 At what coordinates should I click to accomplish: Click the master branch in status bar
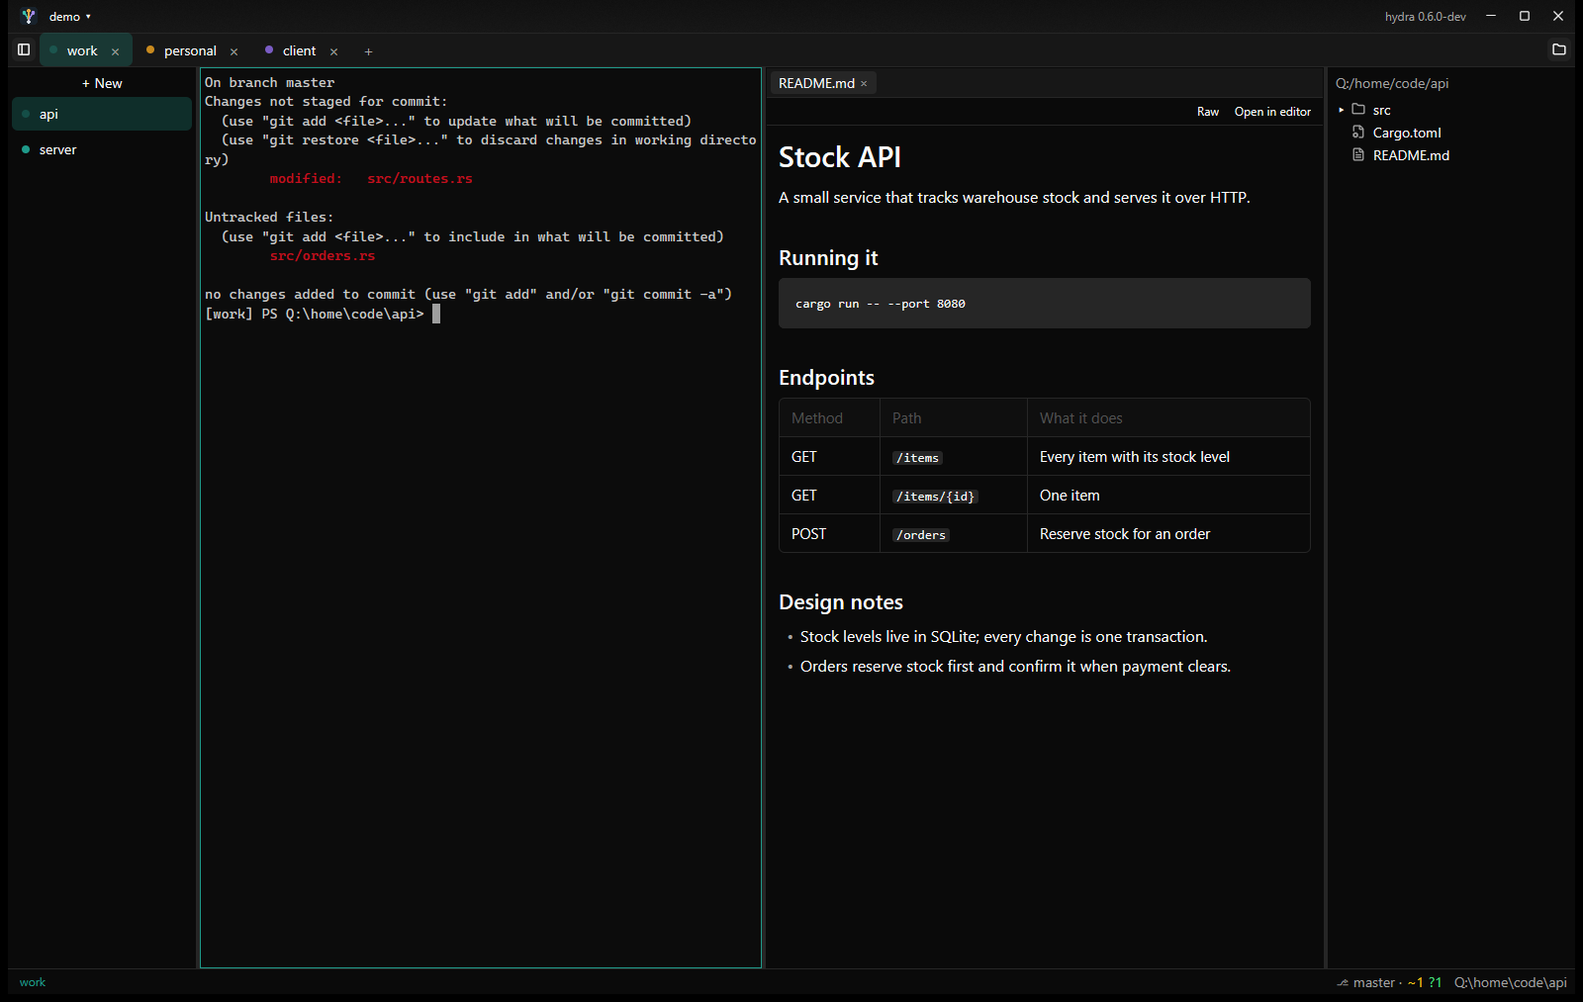pos(1373,982)
